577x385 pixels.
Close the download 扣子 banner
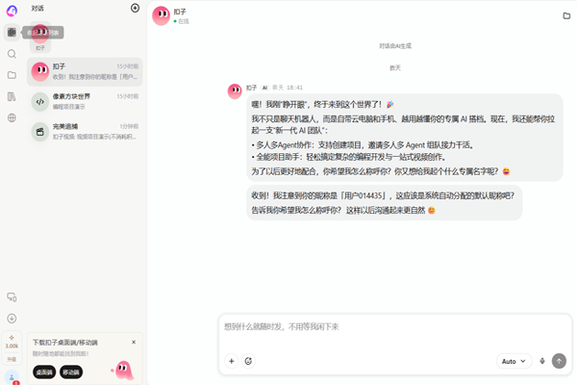pyautogui.click(x=134, y=343)
